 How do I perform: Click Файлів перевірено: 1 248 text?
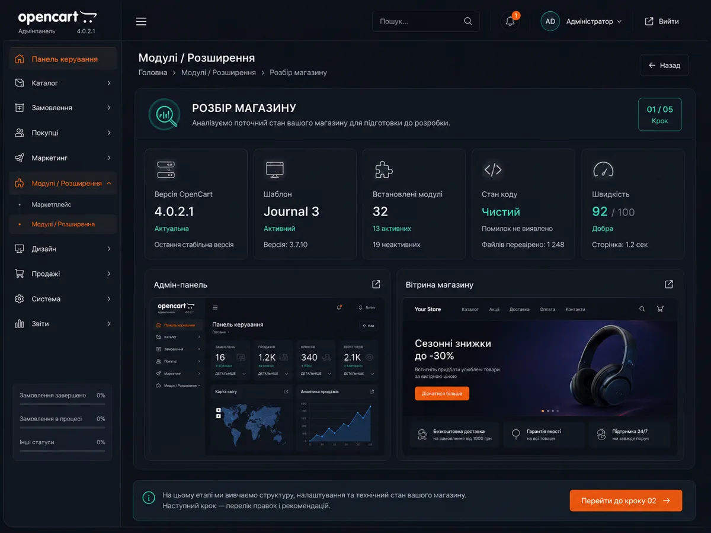point(523,245)
